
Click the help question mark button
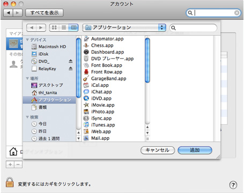pyautogui.click(x=233, y=185)
